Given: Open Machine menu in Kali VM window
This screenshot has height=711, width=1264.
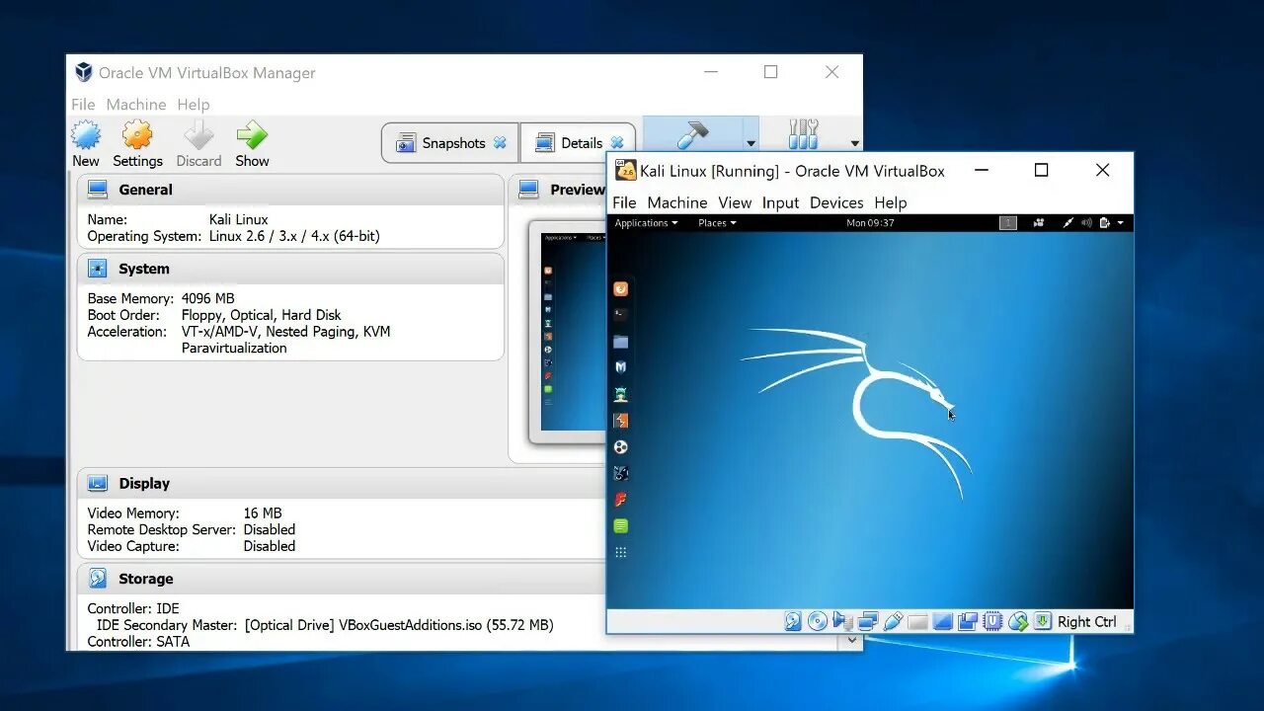Looking at the screenshot, I should [x=677, y=202].
